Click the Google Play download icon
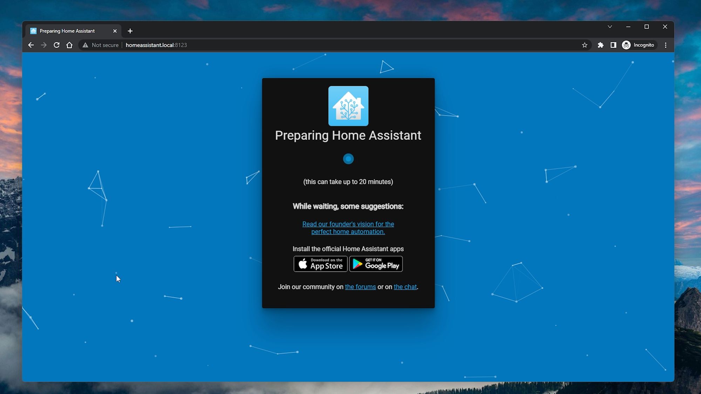The width and height of the screenshot is (701, 394). pyautogui.click(x=375, y=264)
